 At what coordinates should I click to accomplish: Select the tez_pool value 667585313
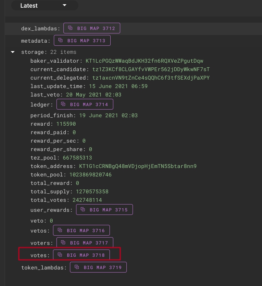point(77,158)
